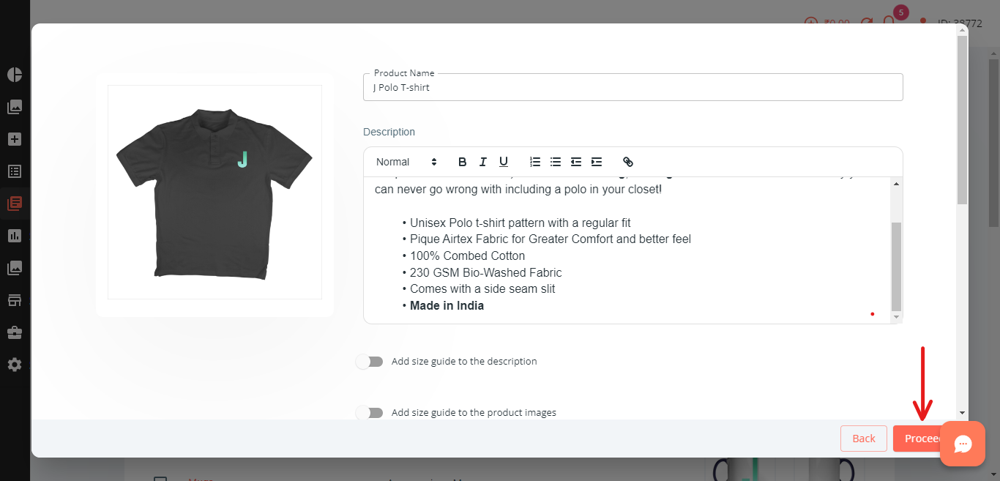Click description editor scrollbar up arrow

pyautogui.click(x=897, y=184)
